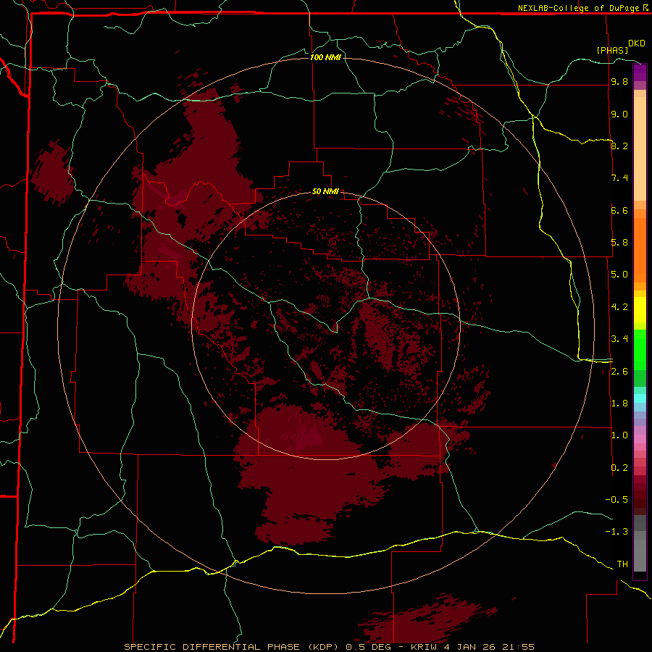The width and height of the screenshot is (652, 652).
Task: Click the 9.8 value on the color scale
Action: (619, 81)
